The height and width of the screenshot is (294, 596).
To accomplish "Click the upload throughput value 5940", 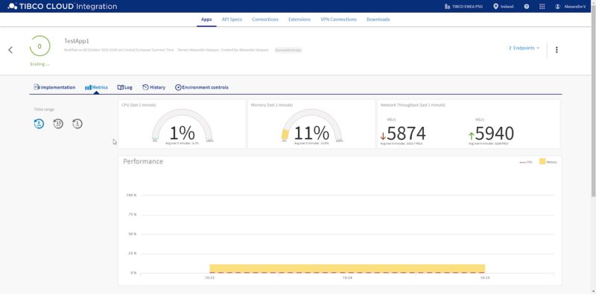I will (x=495, y=134).
